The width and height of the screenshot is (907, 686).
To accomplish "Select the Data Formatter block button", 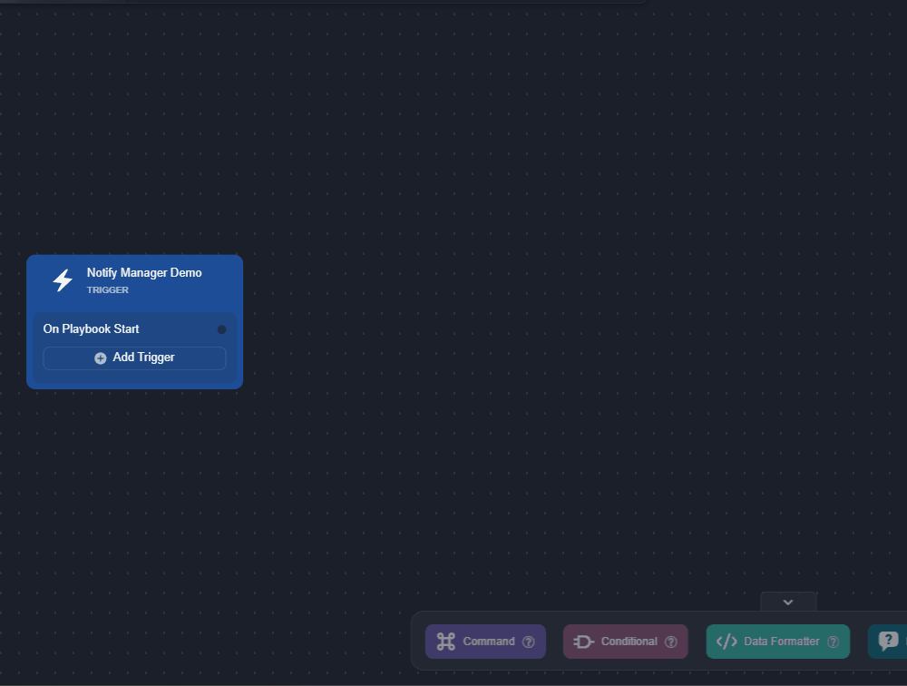I will (777, 642).
